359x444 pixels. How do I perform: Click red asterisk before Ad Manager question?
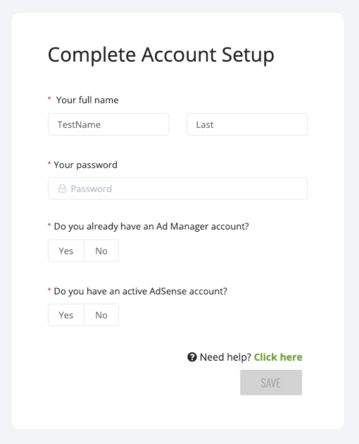[49, 225]
